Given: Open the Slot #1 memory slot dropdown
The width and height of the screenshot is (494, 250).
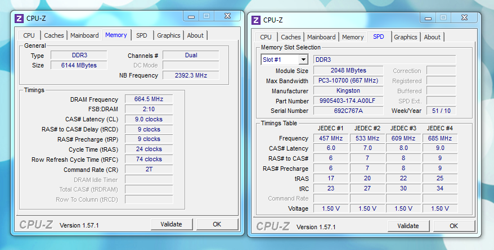Looking at the screenshot, I should click(303, 60).
